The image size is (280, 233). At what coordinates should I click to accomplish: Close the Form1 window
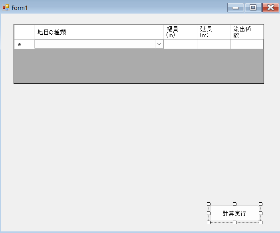coord(270,8)
